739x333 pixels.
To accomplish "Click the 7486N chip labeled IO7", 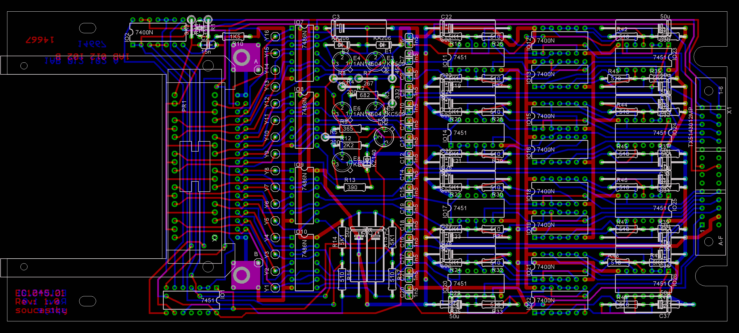I will tap(304, 53).
